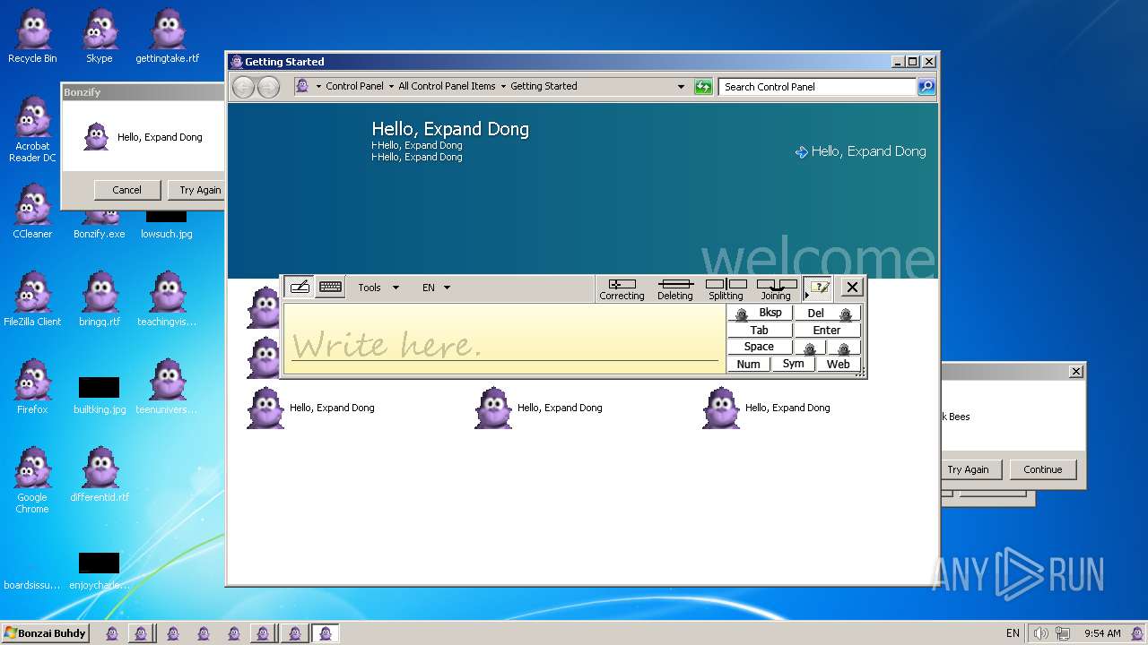Select the Google Chrome desktop icon
Screen dimensions: 1148x645
click(32, 481)
